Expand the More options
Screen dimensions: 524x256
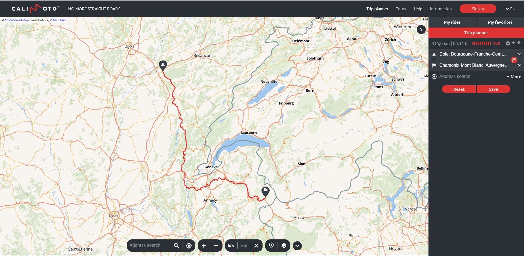click(514, 77)
